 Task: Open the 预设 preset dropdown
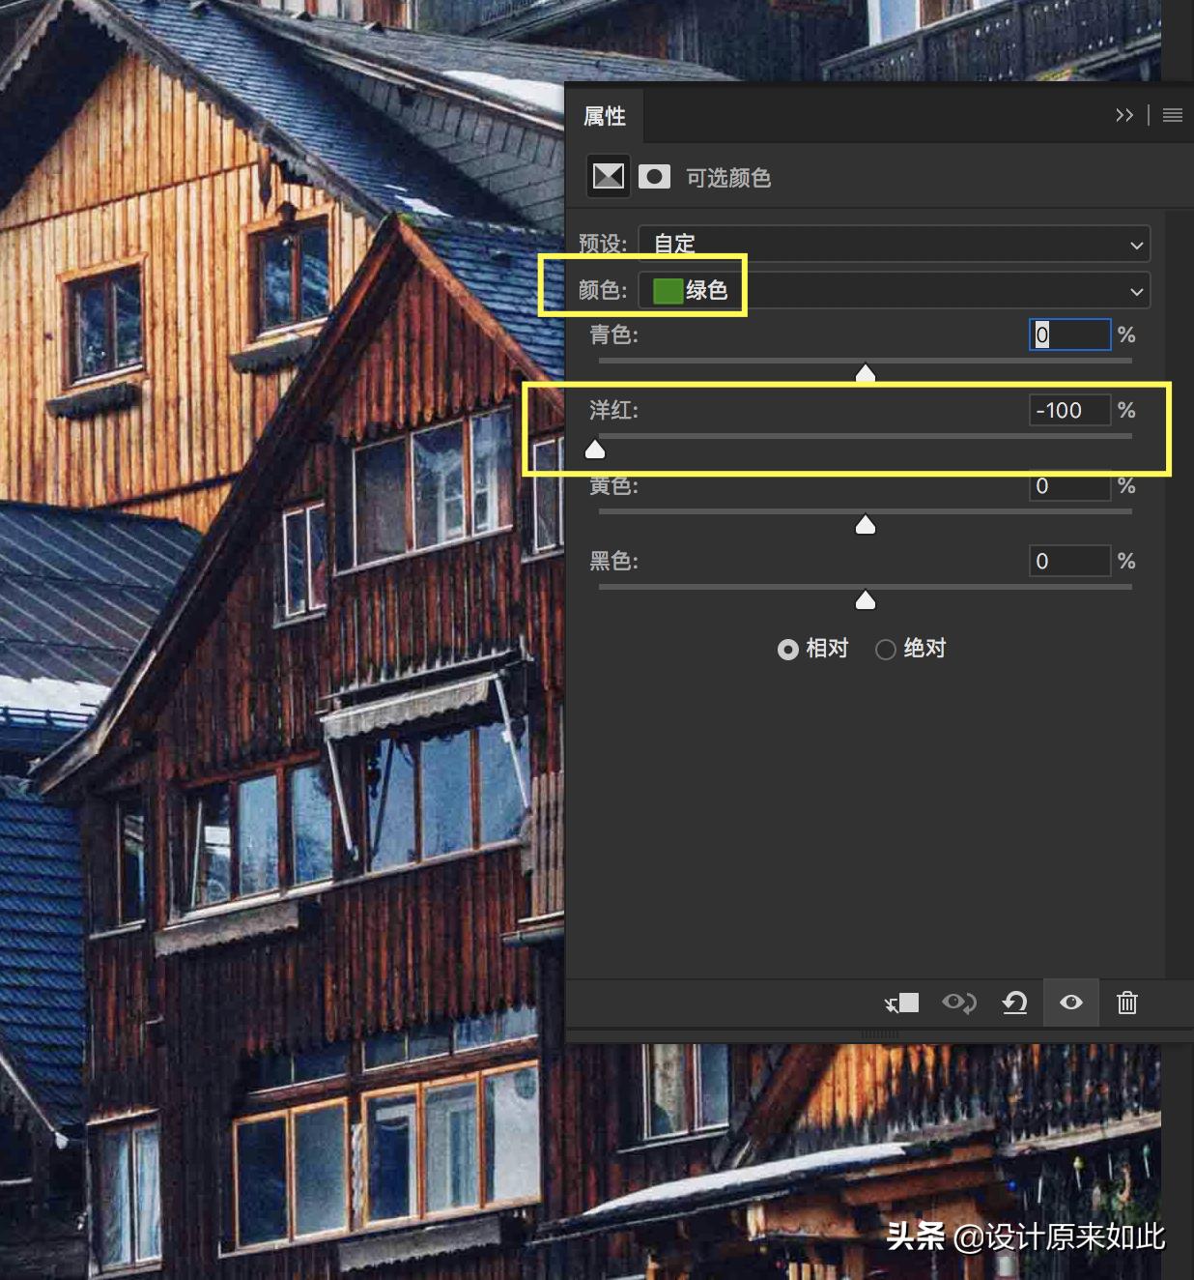click(x=895, y=245)
